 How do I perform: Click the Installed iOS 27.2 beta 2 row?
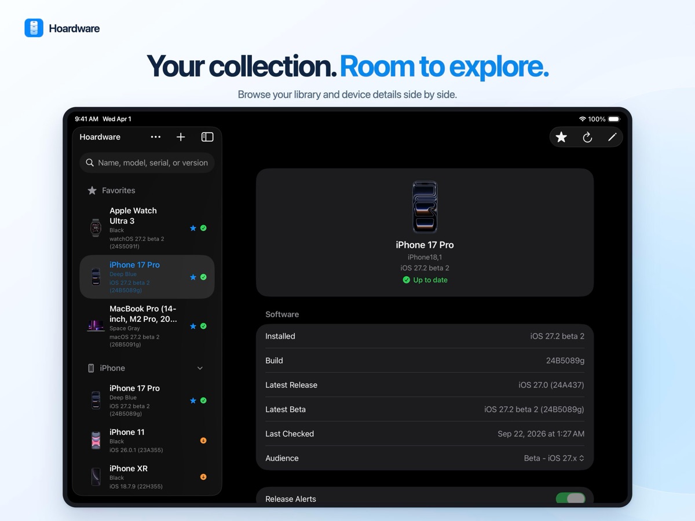425,336
